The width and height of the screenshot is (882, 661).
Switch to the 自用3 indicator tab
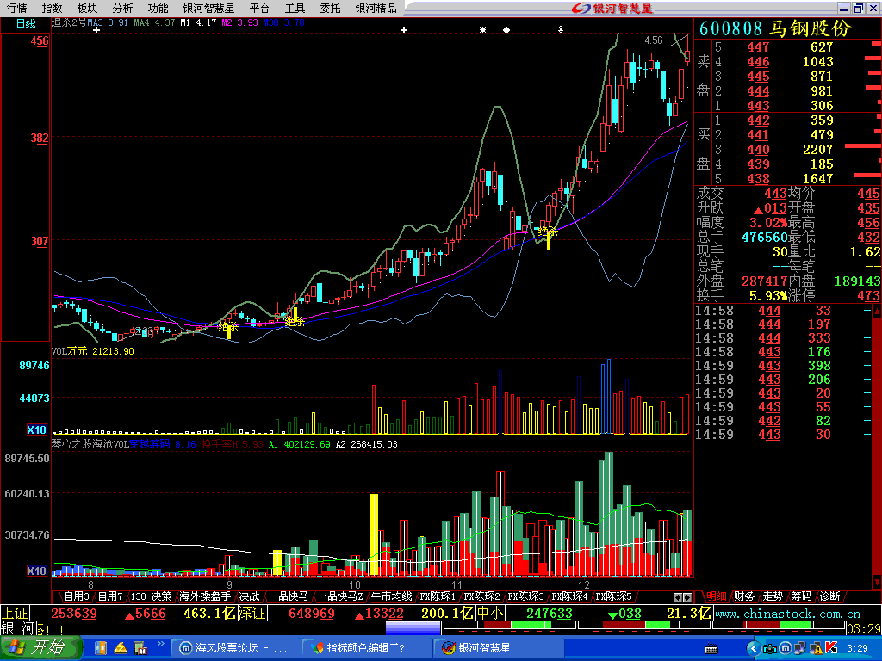(x=77, y=596)
